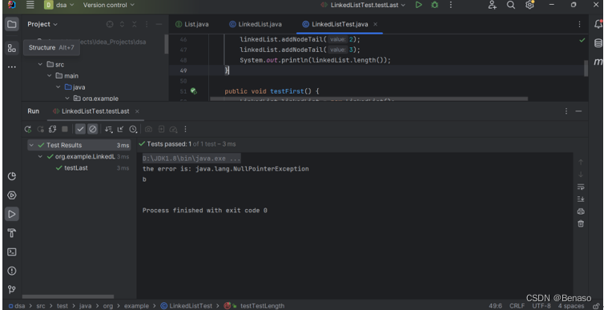
Task: Toggle Show Ignored tests button
Action: click(92, 130)
